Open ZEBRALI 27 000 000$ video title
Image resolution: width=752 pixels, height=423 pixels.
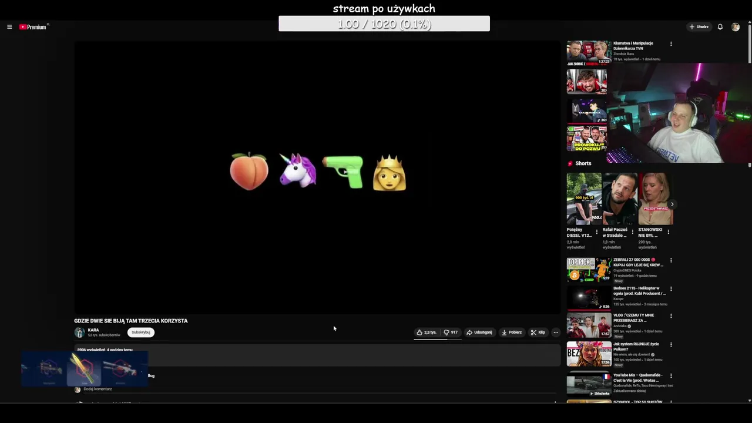[638, 262]
